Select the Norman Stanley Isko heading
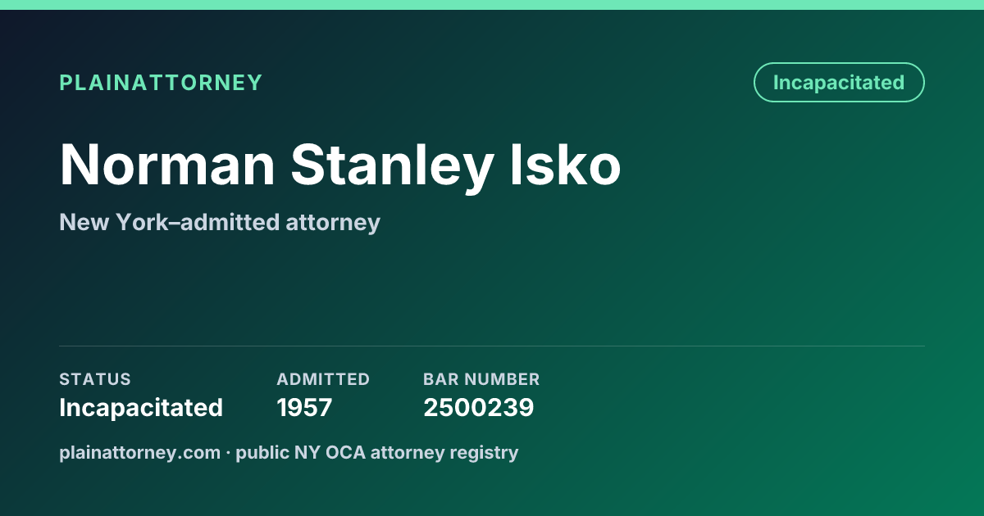 [x=340, y=165]
